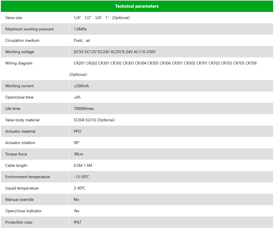This screenshot has height=229, width=274.
Task: Click the Circulation medium label
Action: point(22,40)
